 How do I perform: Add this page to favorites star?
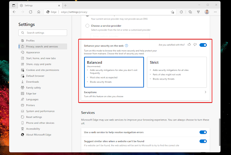(173, 12)
